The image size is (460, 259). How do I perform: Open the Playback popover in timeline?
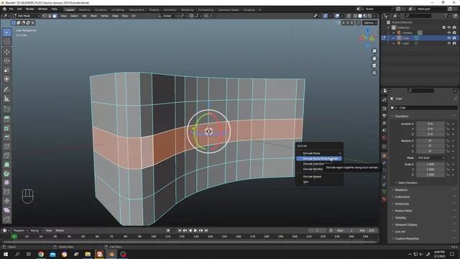point(20,230)
